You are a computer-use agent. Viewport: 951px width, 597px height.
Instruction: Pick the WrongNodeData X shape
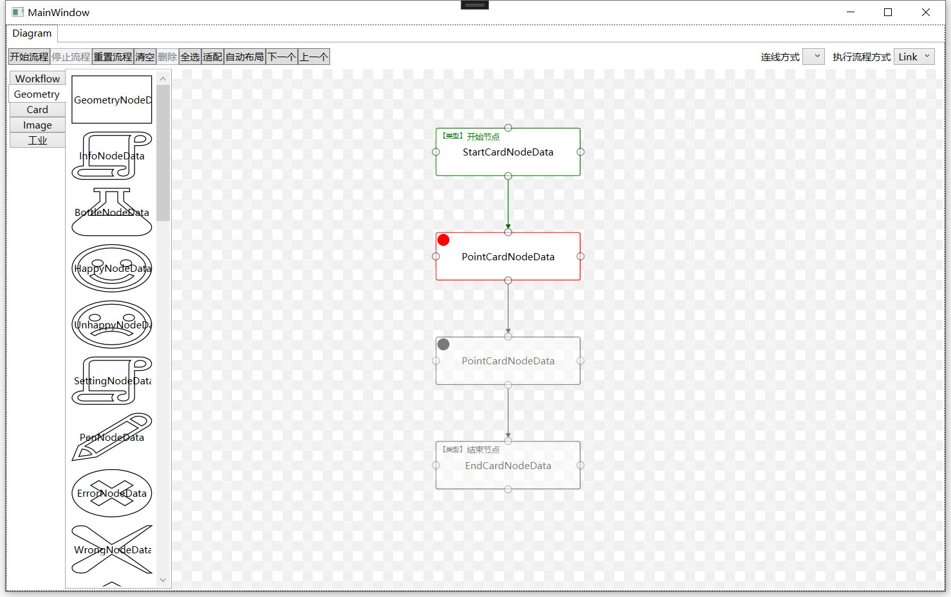112,549
